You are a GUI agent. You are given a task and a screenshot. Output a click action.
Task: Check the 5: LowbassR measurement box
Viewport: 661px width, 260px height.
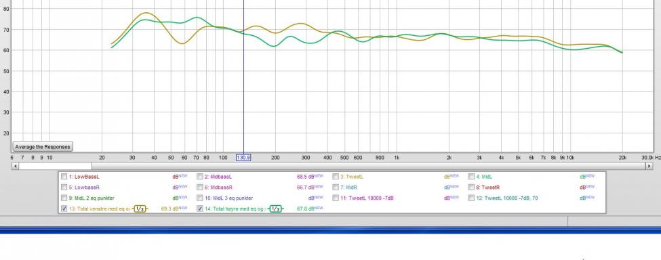64,188
